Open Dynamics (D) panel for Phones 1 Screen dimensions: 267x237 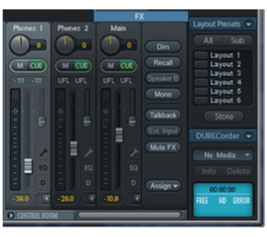pyautogui.click(x=43, y=183)
